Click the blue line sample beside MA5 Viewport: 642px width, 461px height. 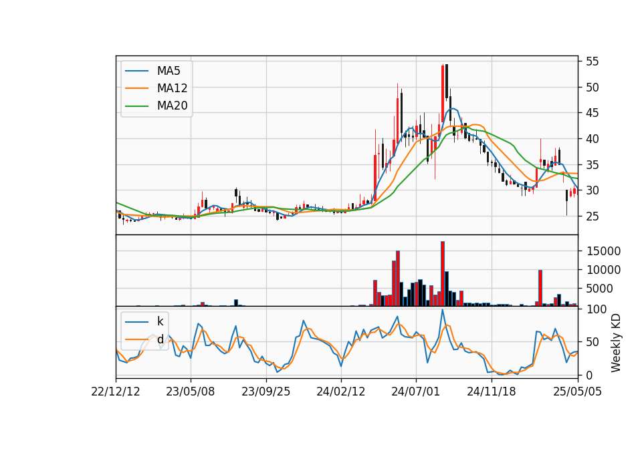pos(136,71)
